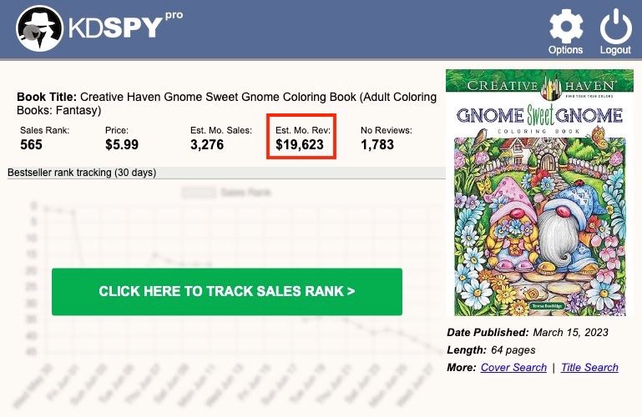Viewport: 642px width, 417px height.
Task: Click the Sales Rank legend swatch in chart
Action: [x=198, y=192]
